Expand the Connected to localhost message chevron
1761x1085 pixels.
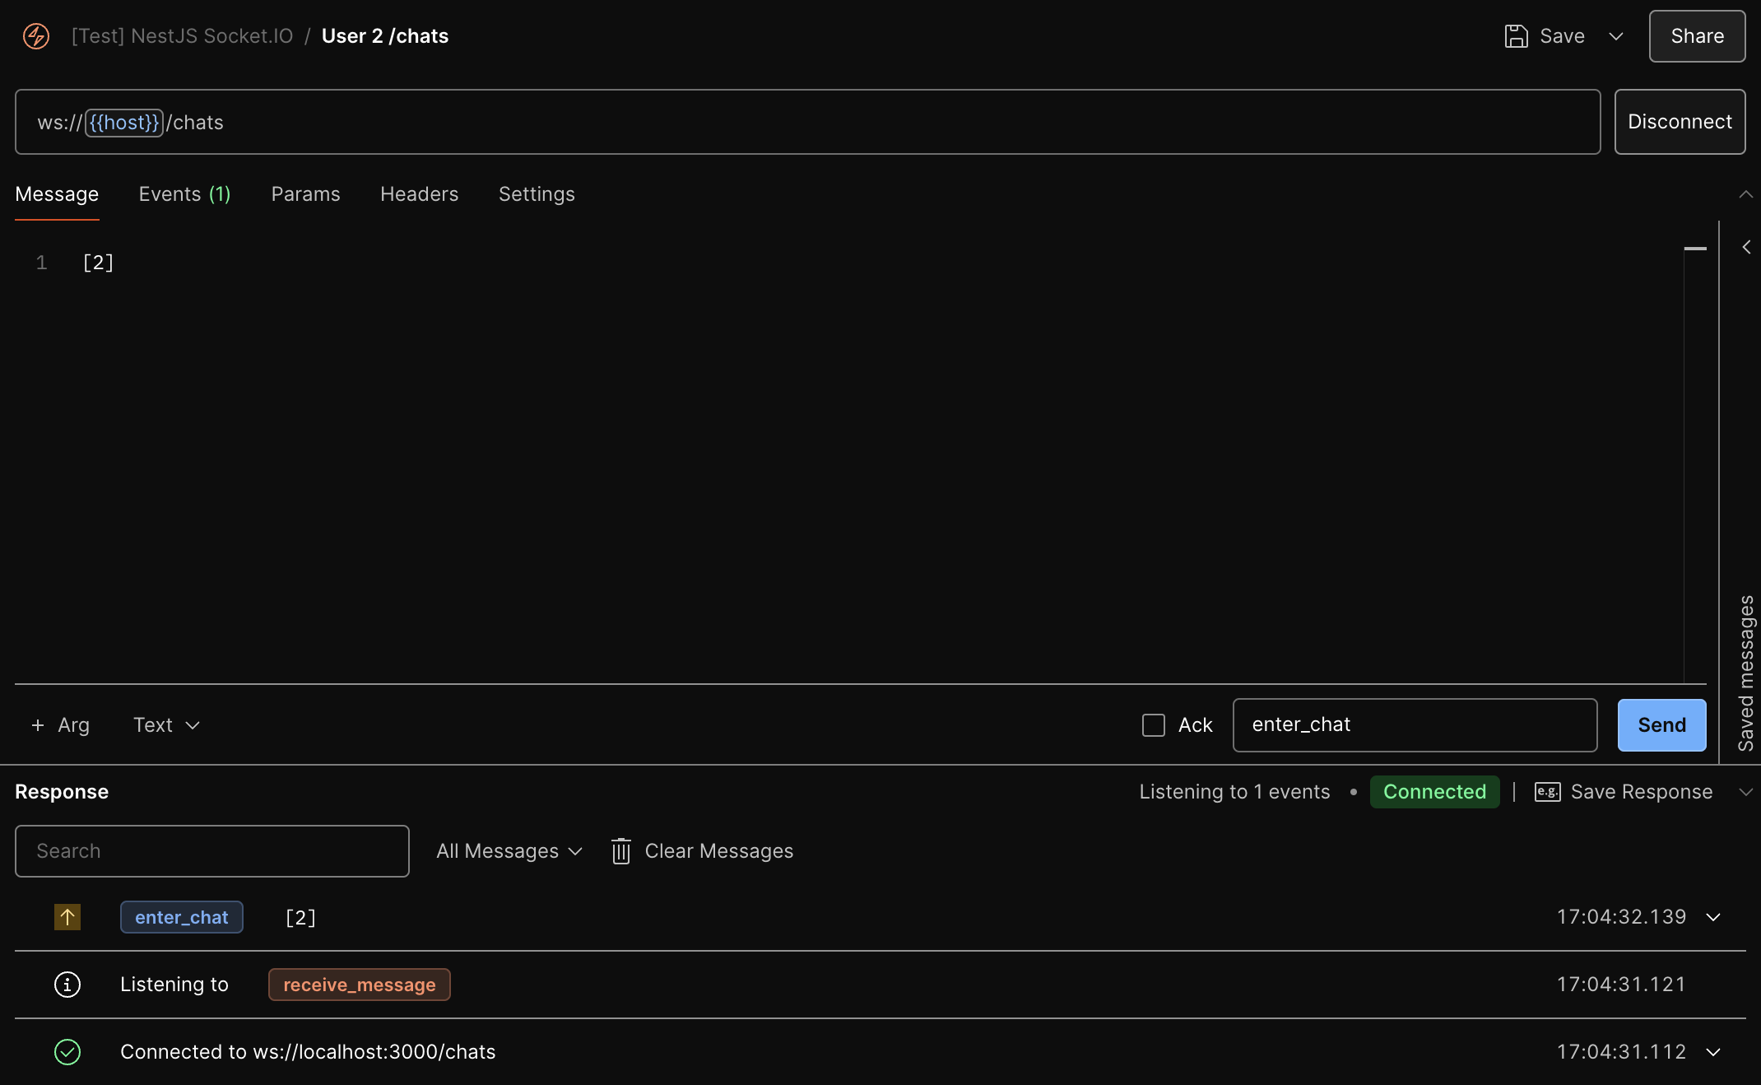coord(1713,1052)
